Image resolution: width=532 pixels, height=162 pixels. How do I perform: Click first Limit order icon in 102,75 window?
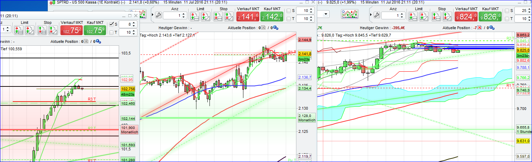[x=18, y=30]
